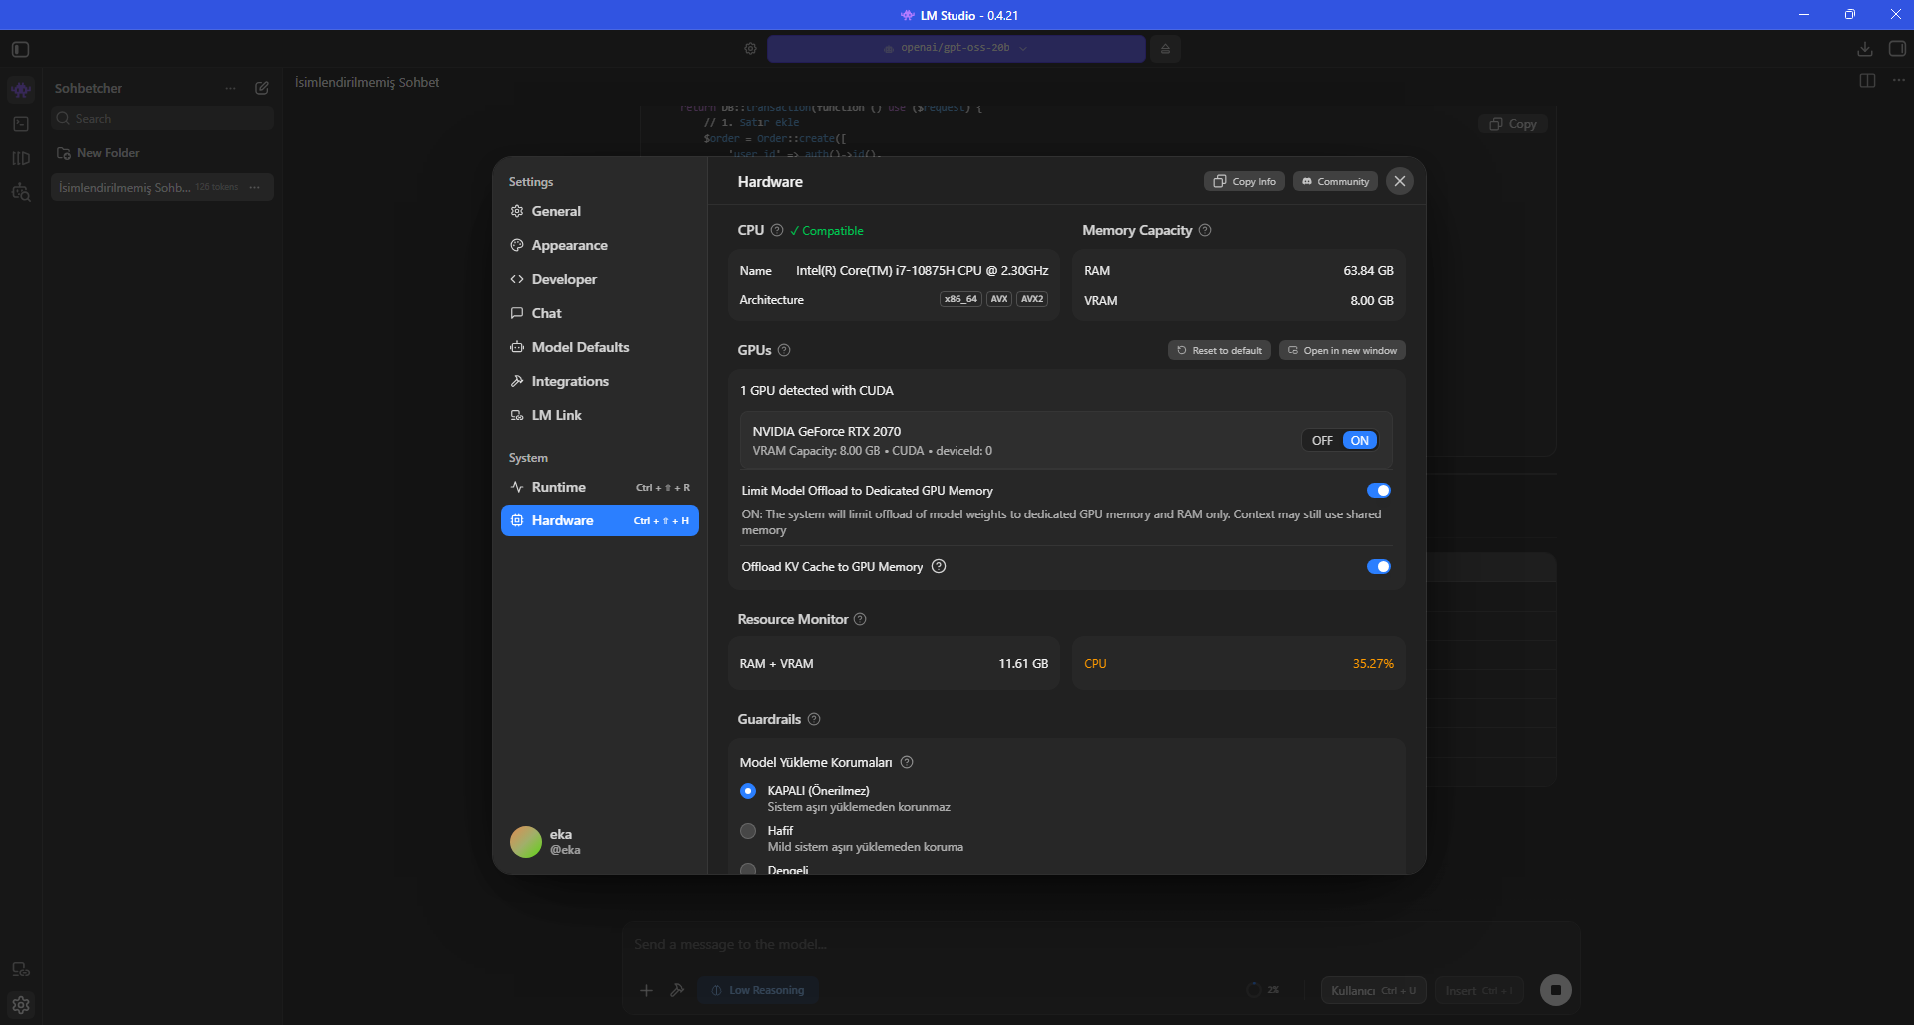Toggle Offload KV Cache to GPU Memory

1379,566
